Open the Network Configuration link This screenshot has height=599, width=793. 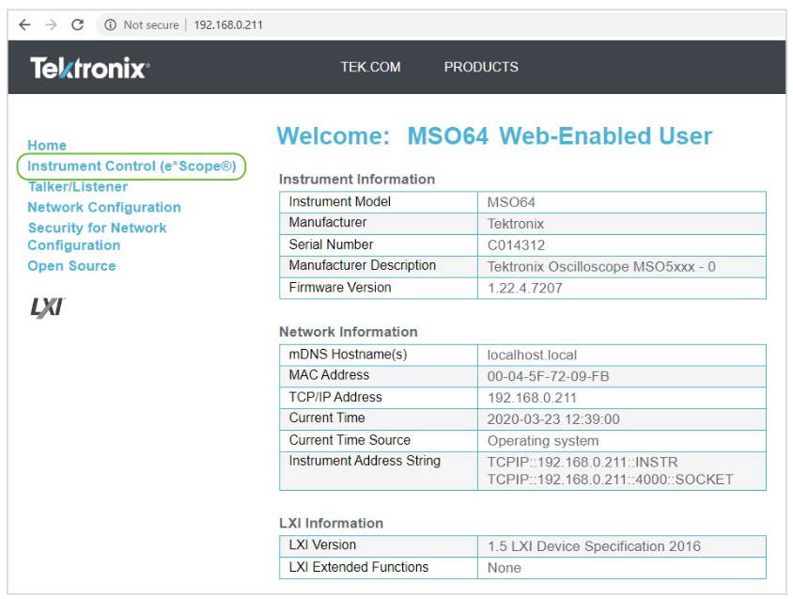pyautogui.click(x=103, y=208)
